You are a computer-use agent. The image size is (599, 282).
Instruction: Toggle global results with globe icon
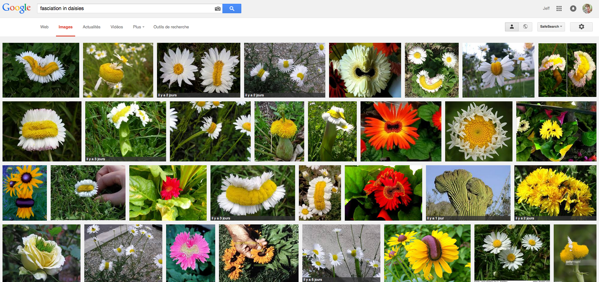pyautogui.click(x=525, y=27)
